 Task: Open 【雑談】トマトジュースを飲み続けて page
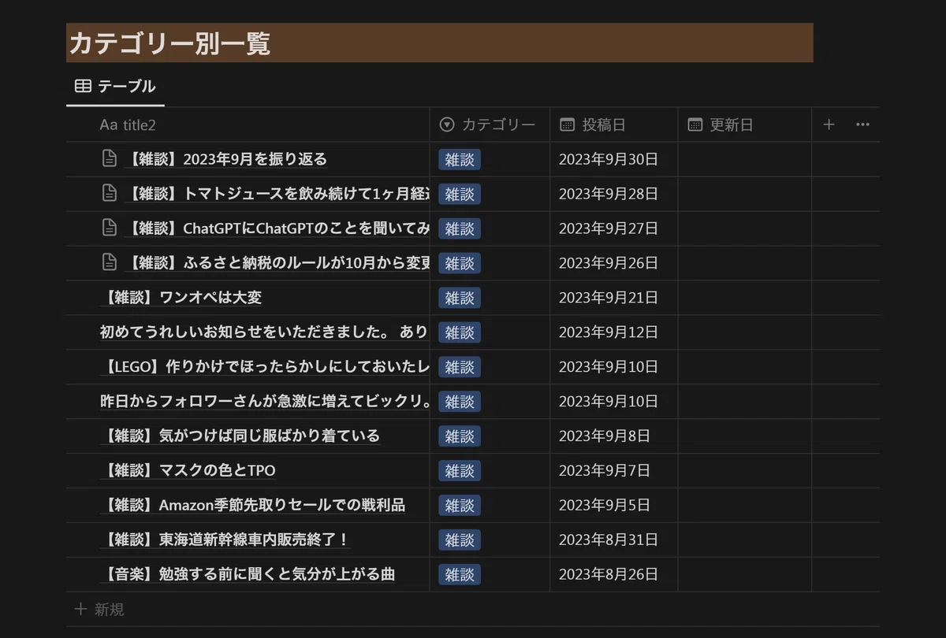(x=277, y=194)
